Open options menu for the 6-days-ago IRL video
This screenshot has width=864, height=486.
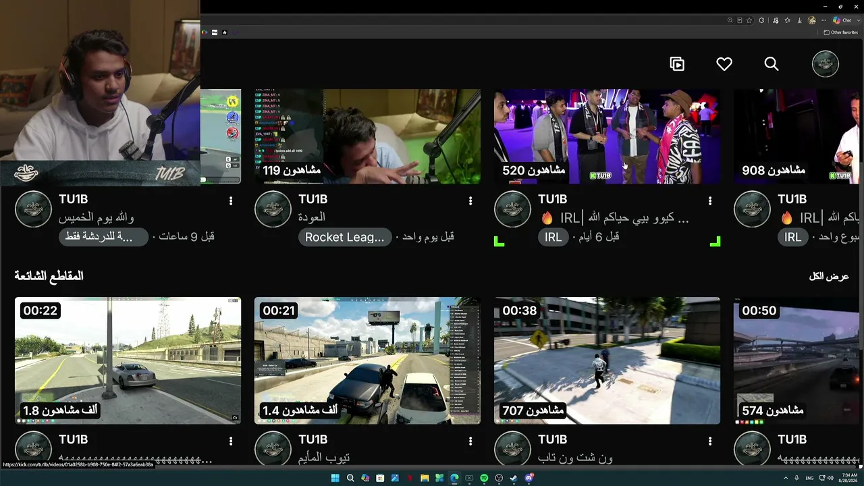pos(710,200)
